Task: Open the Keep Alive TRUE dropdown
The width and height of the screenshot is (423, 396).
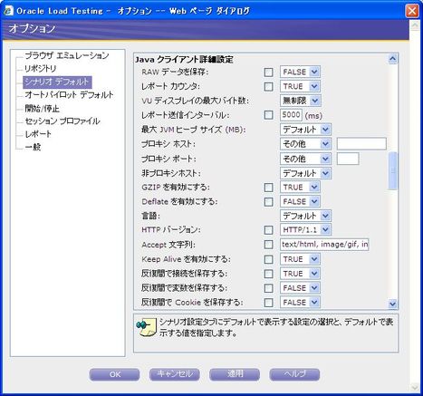Action: 300,259
